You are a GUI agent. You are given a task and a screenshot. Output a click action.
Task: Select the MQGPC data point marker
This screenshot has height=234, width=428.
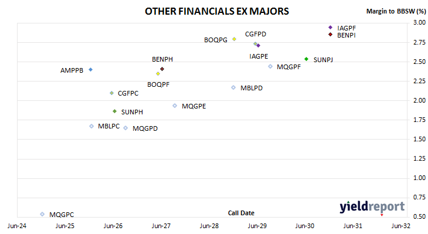(x=42, y=214)
